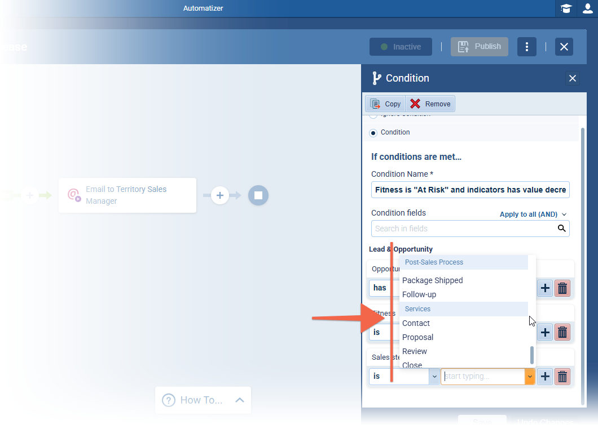Select the Condition radio button
This screenshot has height=425, width=598.
point(373,133)
